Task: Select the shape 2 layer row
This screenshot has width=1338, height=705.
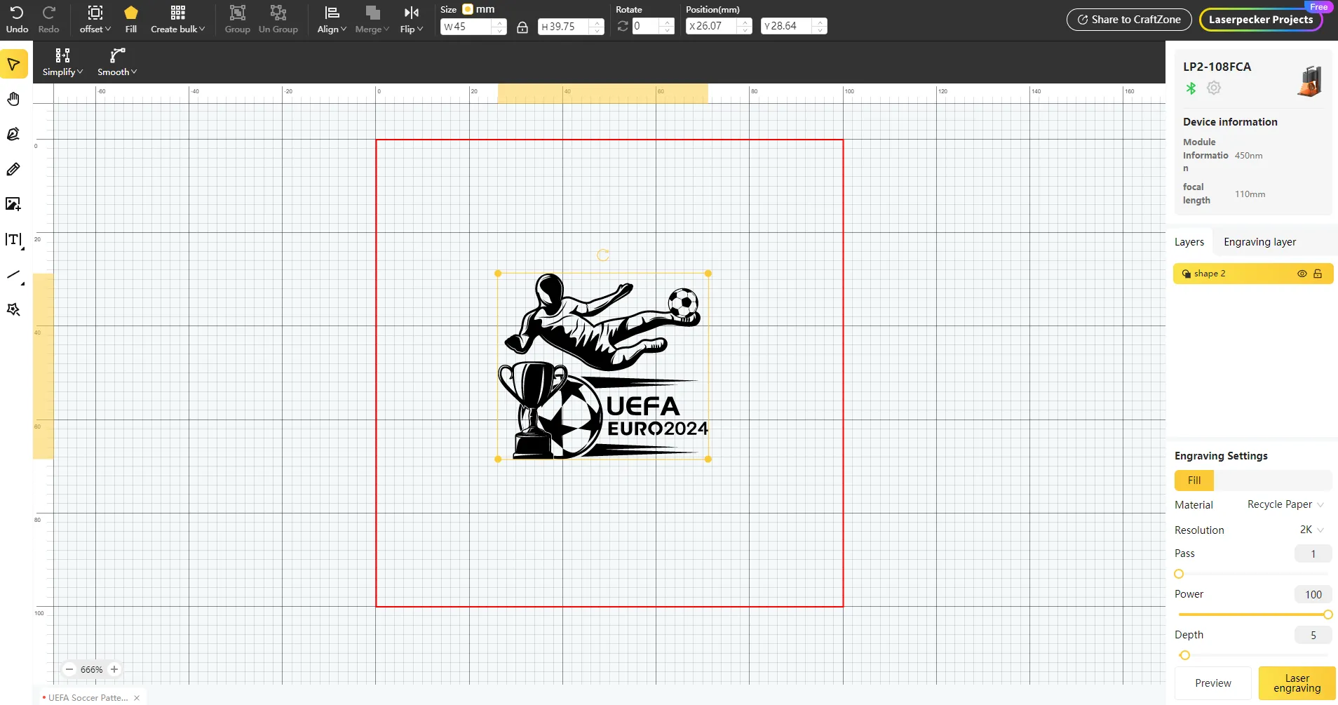Action: 1253,274
